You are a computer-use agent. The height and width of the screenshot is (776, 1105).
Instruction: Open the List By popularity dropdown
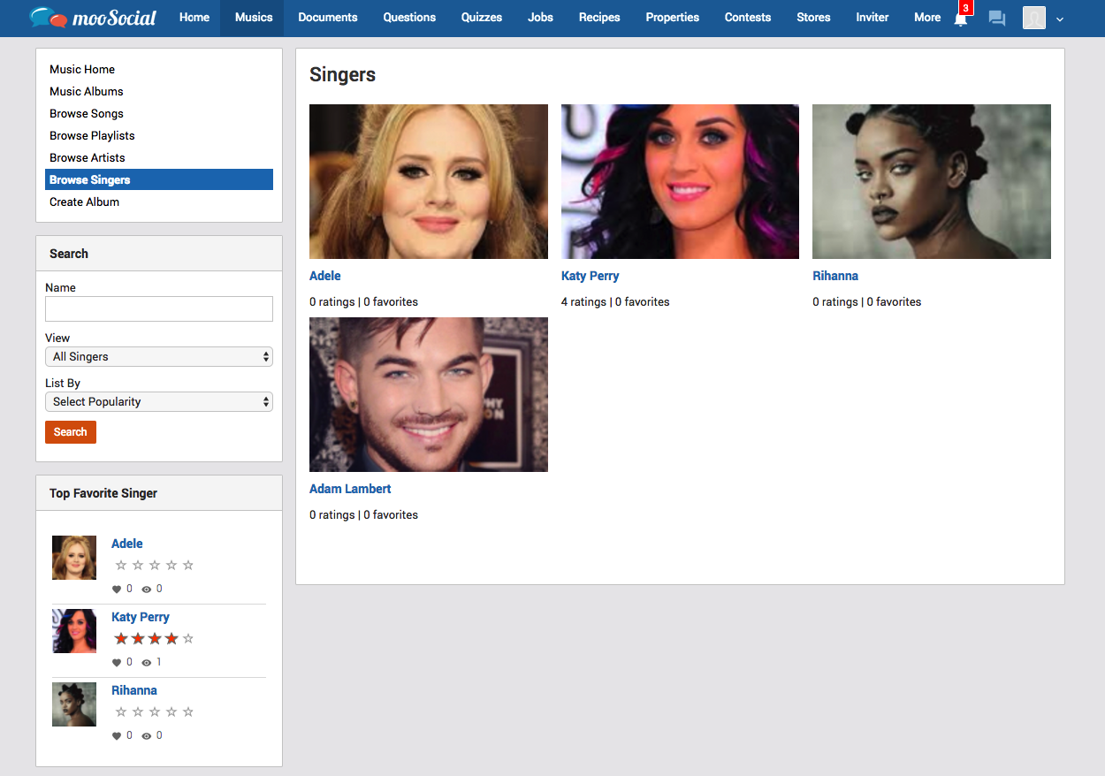159,401
